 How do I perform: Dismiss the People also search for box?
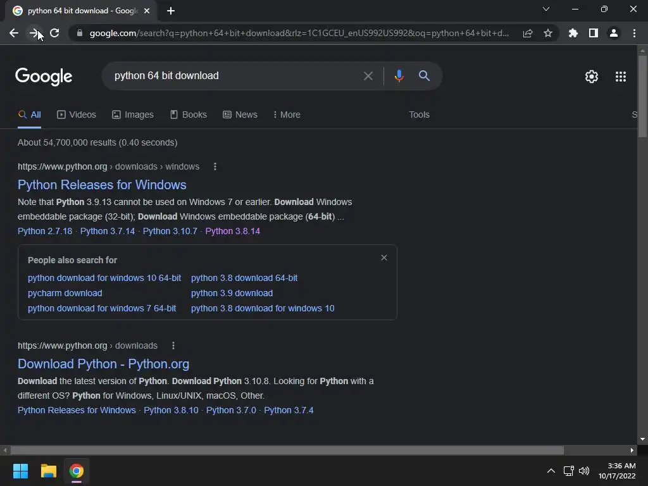click(384, 258)
